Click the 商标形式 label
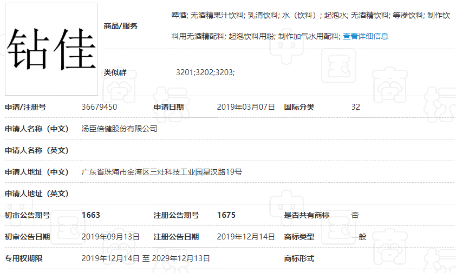The height and width of the screenshot is (273, 456). coord(299,258)
